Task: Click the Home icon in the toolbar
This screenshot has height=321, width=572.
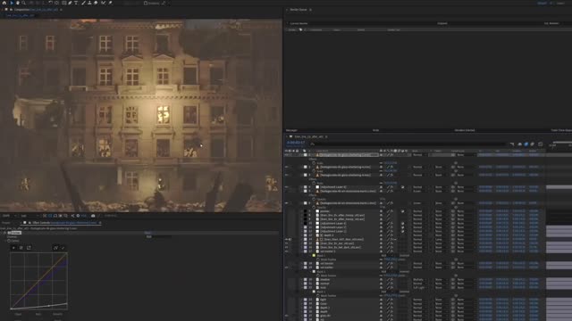Action: 4,3
